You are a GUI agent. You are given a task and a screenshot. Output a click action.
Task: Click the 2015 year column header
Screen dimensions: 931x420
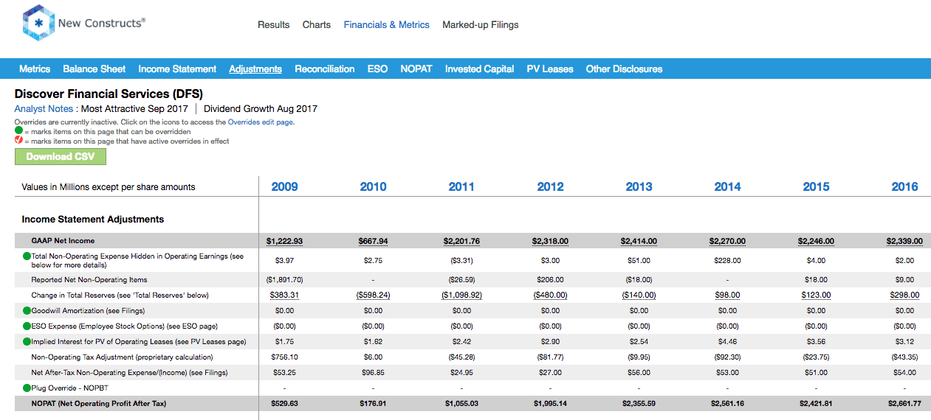(816, 186)
